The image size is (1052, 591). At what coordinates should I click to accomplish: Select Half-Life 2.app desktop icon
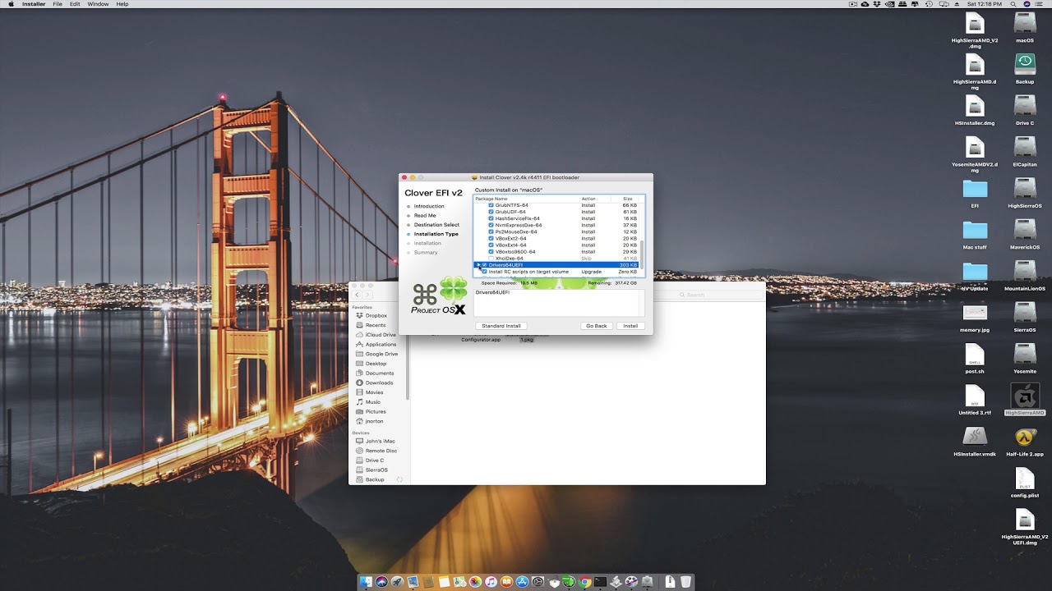1025,436
